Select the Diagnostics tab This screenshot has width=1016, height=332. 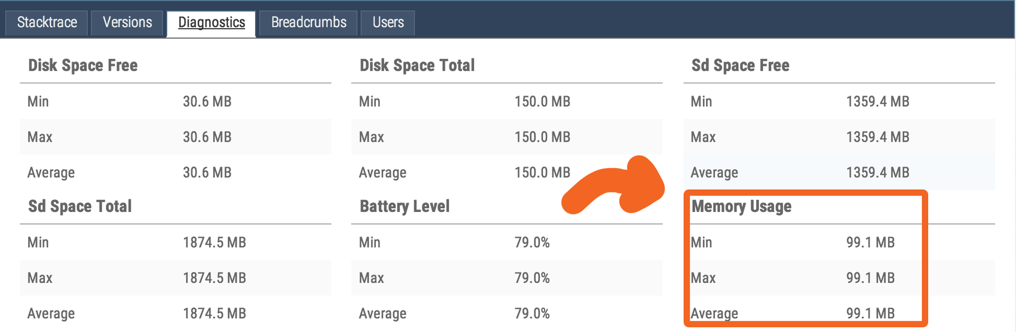click(x=211, y=23)
